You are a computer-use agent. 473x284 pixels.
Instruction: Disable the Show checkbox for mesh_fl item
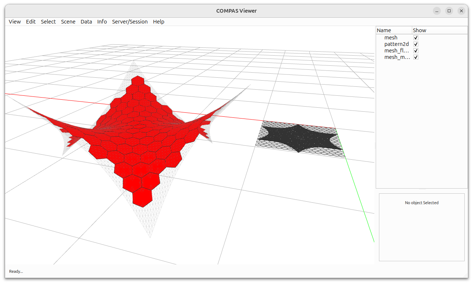pos(416,51)
